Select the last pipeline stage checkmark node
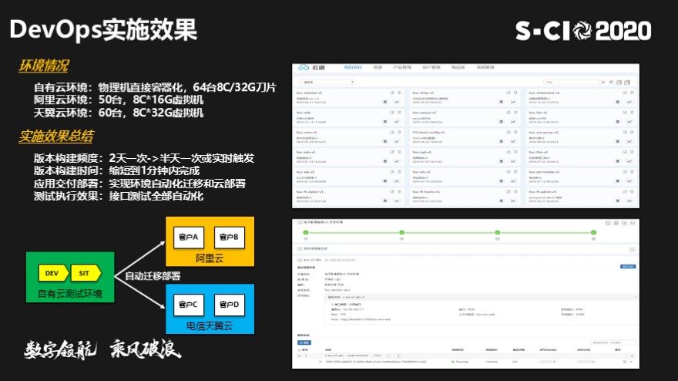The width and height of the screenshot is (678, 381). [593, 232]
